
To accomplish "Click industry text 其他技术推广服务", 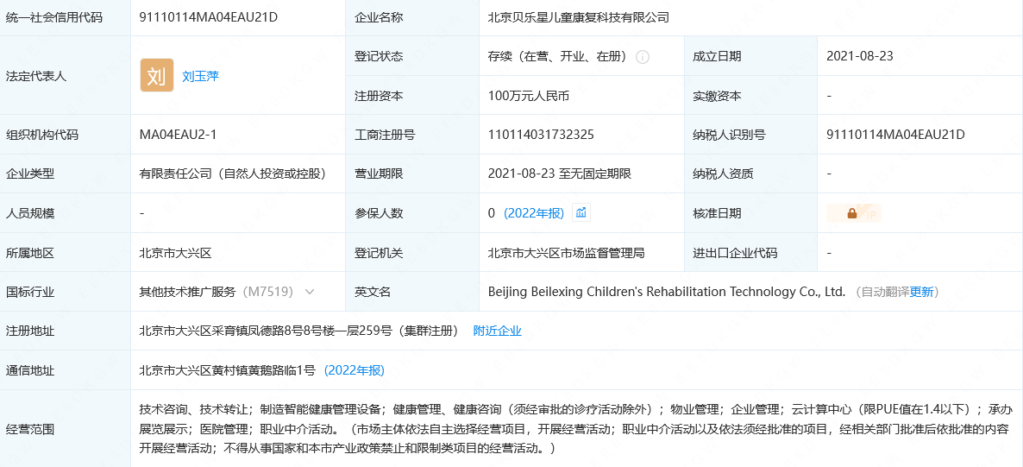I will [x=187, y=291].
